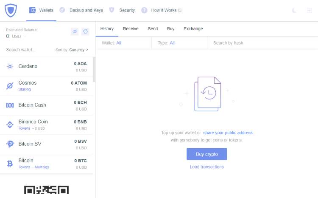This screenshot has height=198, width=318.
Task: Go to the Security section
Action: 127,10
